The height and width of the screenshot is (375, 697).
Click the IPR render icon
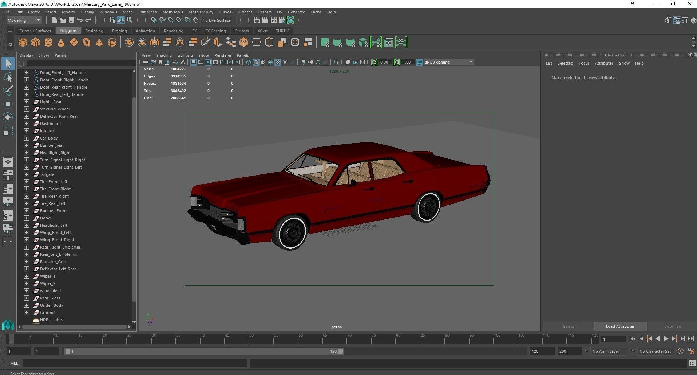tap(274, 20)
